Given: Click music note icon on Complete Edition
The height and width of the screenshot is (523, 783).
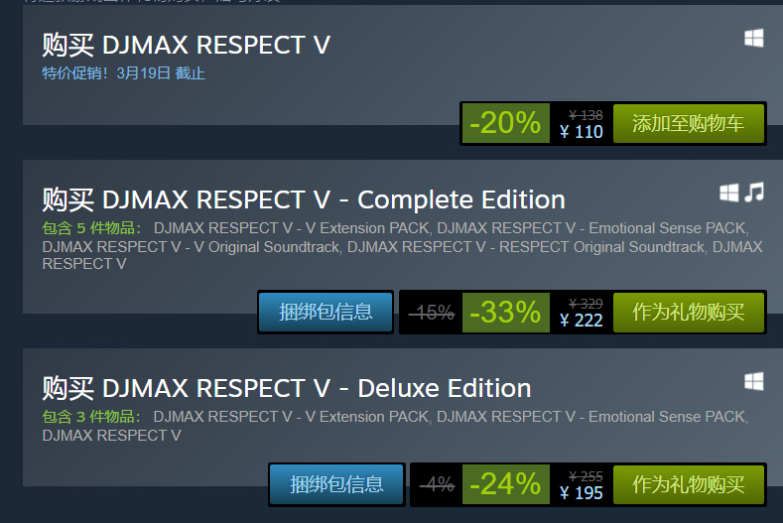Looking at the screenshot, I should click(x=754, y=193).
